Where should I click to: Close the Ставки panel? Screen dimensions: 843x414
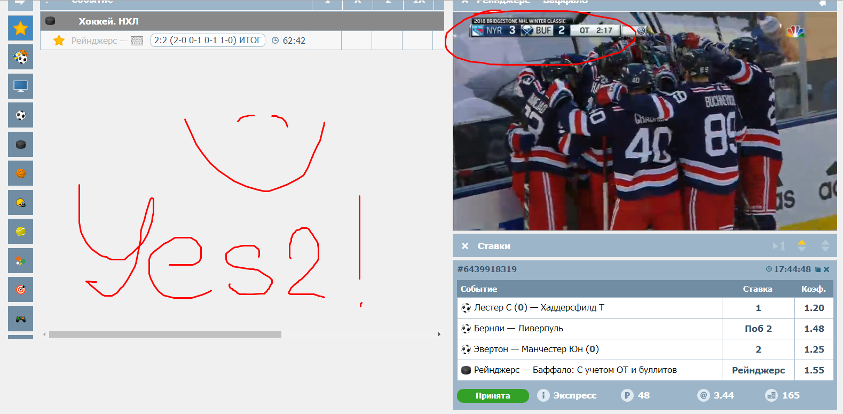[x=465, y=246]
